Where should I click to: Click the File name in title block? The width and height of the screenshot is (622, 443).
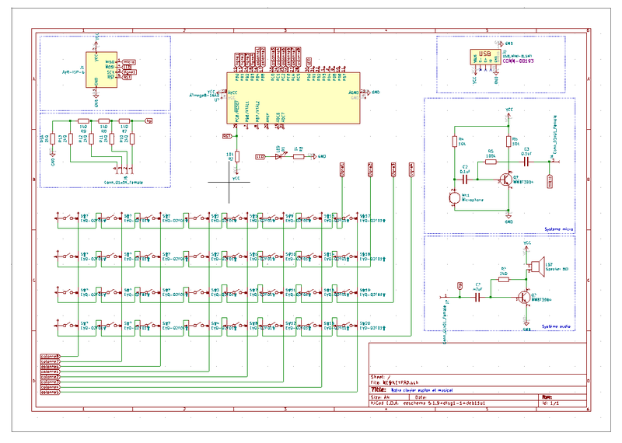[x=397, y=382]
